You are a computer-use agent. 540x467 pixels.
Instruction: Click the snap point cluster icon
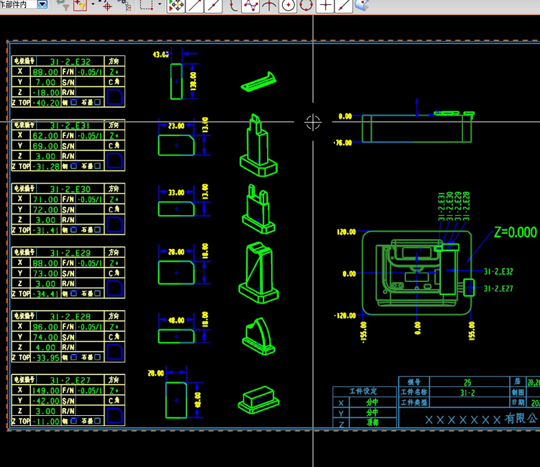click(175, 6)
